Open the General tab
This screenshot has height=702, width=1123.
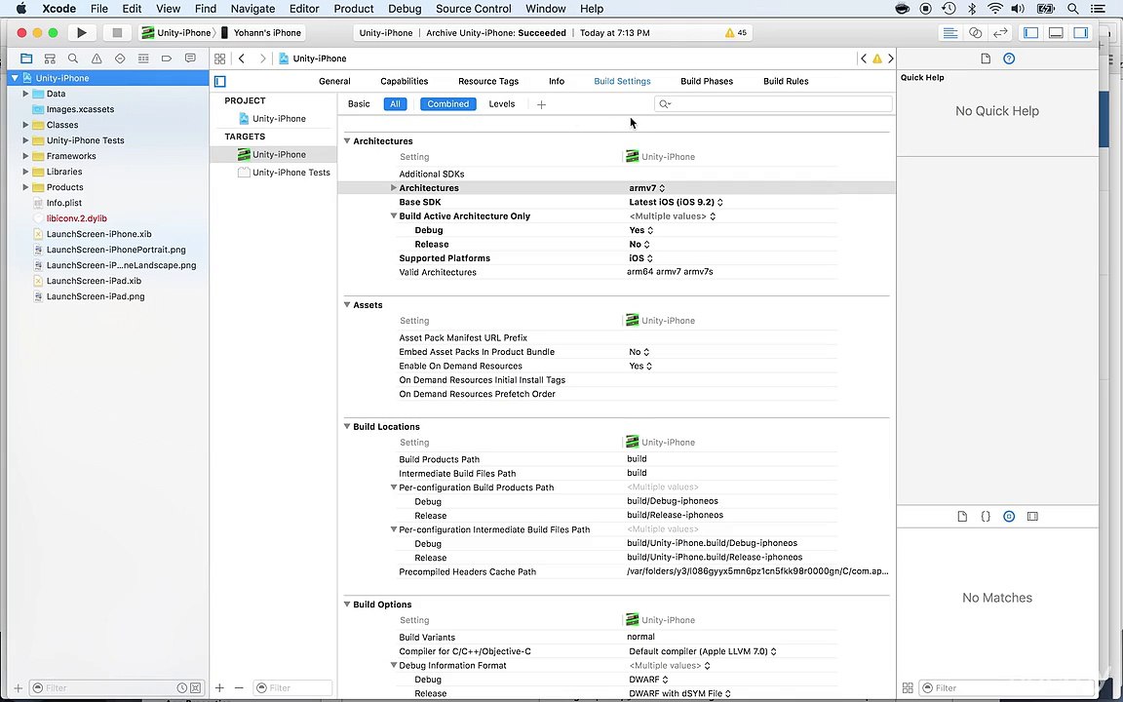coord(334,81)
